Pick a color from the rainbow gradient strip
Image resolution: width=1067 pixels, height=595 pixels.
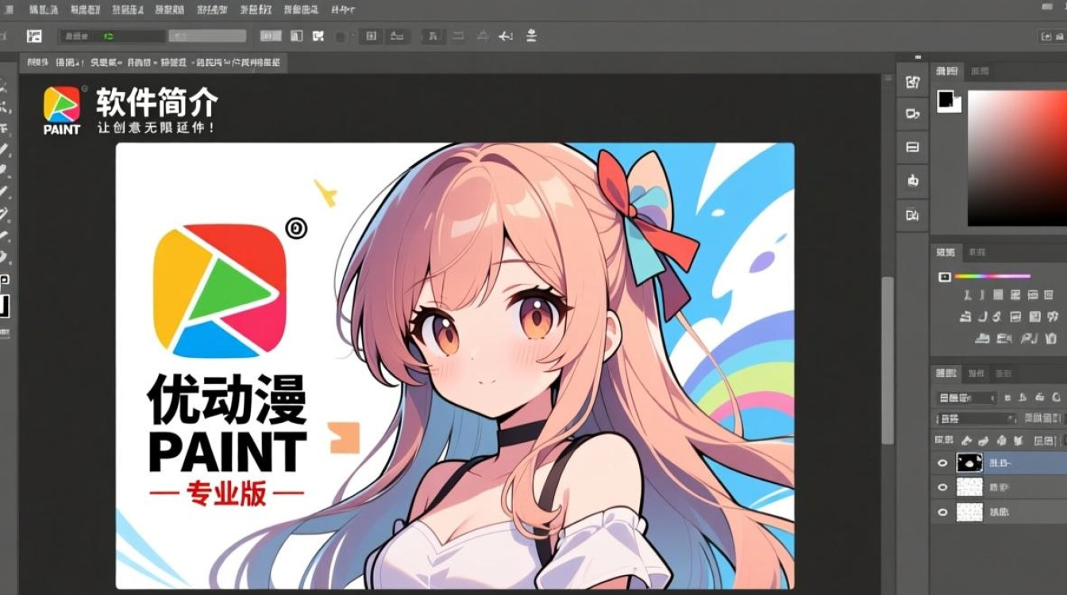pyautogui.click(x=992, y=276)
